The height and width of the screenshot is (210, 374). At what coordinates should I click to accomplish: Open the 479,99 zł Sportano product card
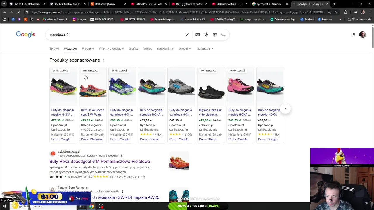[x=63, y=105]
